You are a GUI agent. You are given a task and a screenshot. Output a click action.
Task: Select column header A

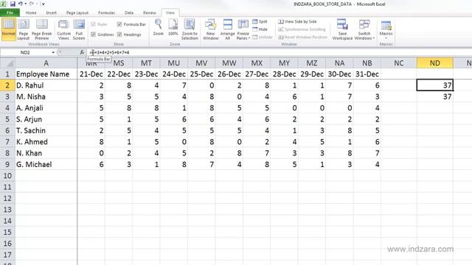tap(46, 63)
